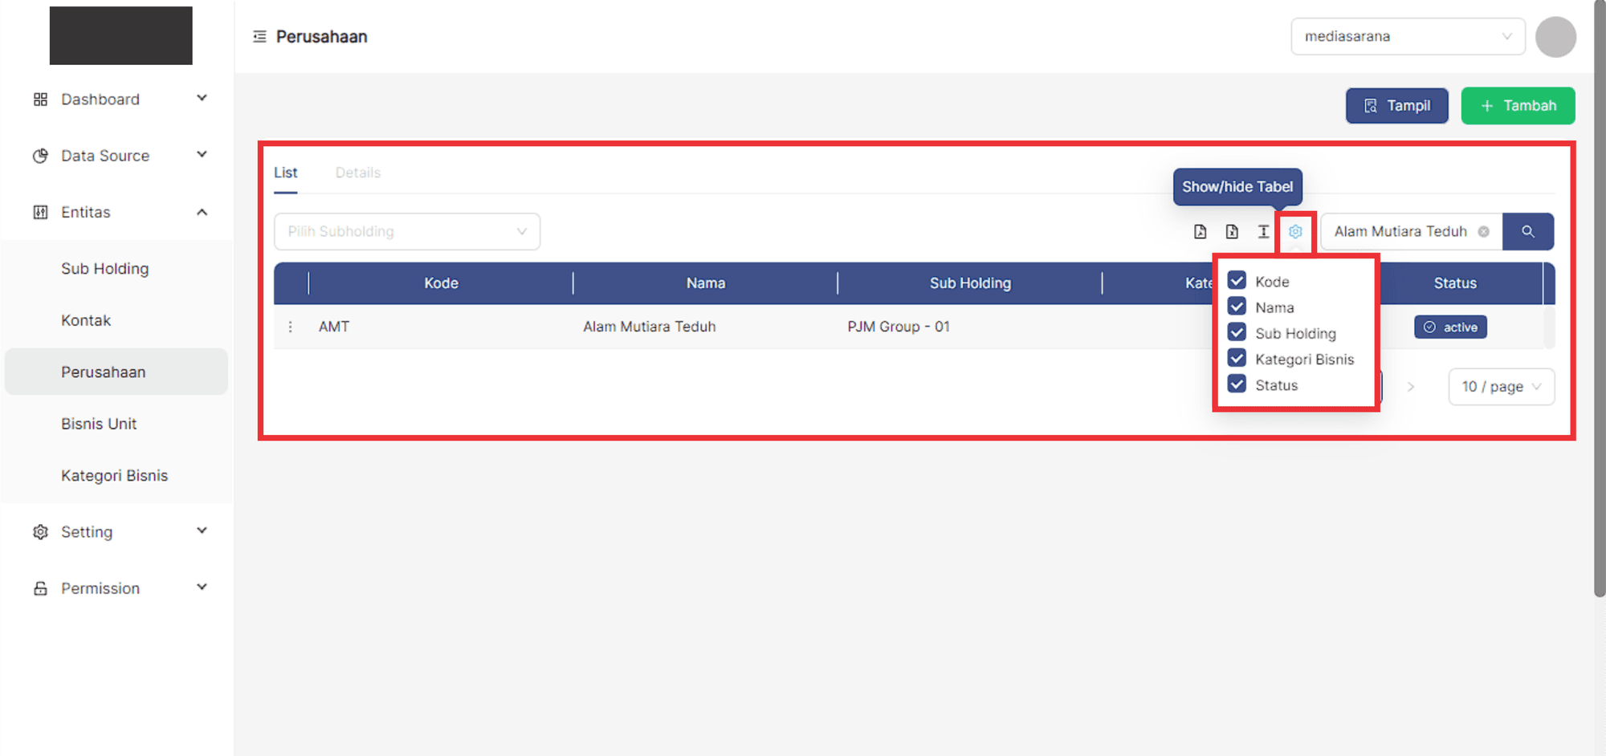Viewport: 1606px width, 756px height.
Task: Click the row height icon
Action: (1263, 232)
